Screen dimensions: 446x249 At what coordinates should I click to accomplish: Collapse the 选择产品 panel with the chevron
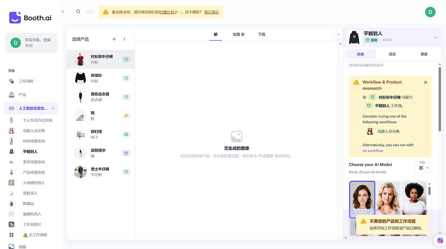tap(125, 39)
